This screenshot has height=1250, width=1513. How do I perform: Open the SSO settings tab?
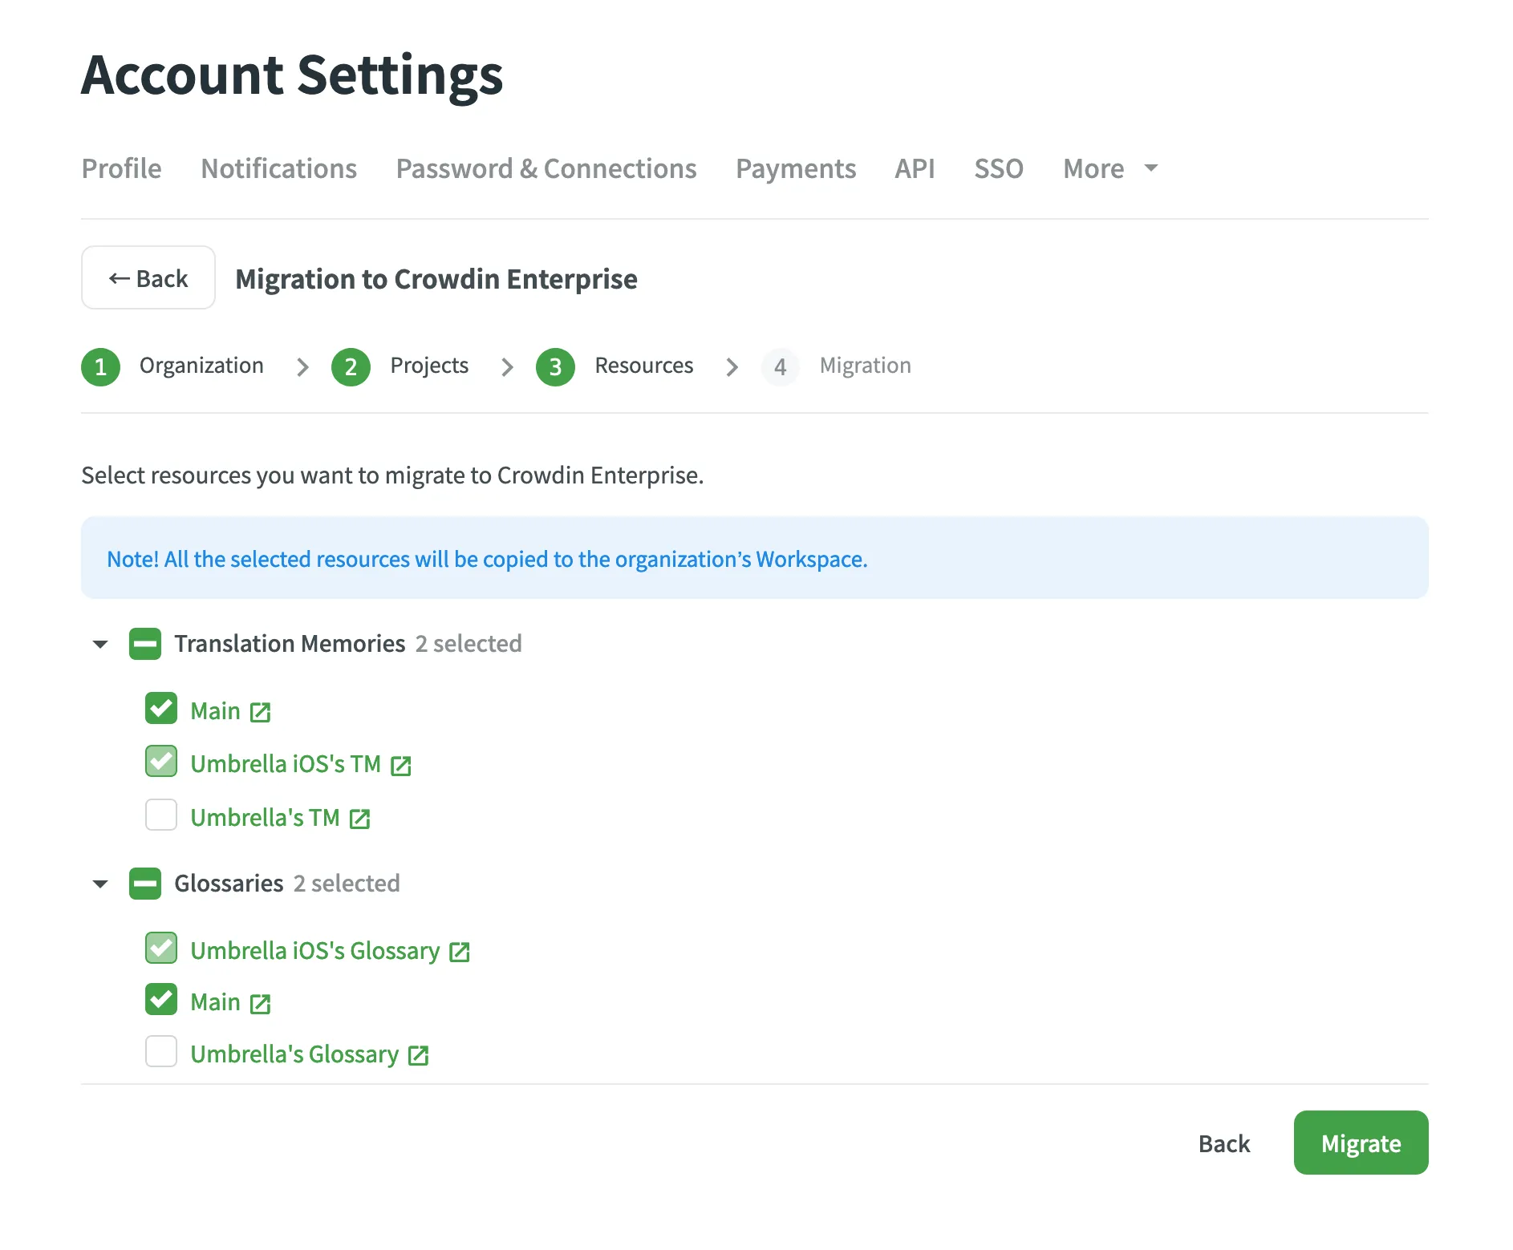tap(998, 169)
